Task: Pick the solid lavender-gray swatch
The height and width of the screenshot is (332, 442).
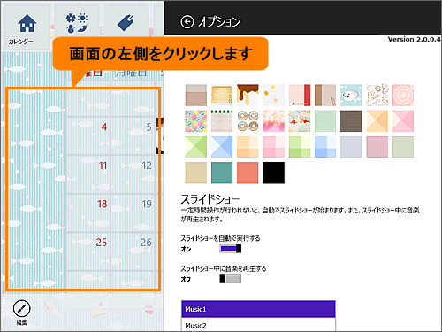Action: [x=351, y=147]
